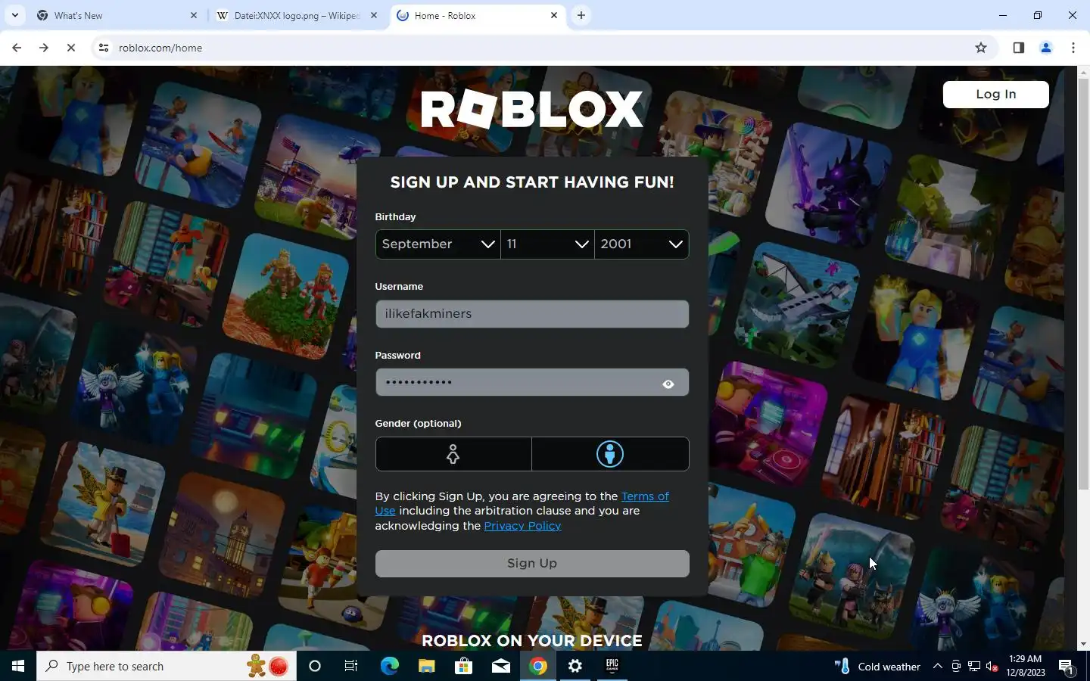Click the address bar URL roblox.com/home
The height and width of the screenshot is (681, 1090).
pyautogui.click(x=160, y=48)
